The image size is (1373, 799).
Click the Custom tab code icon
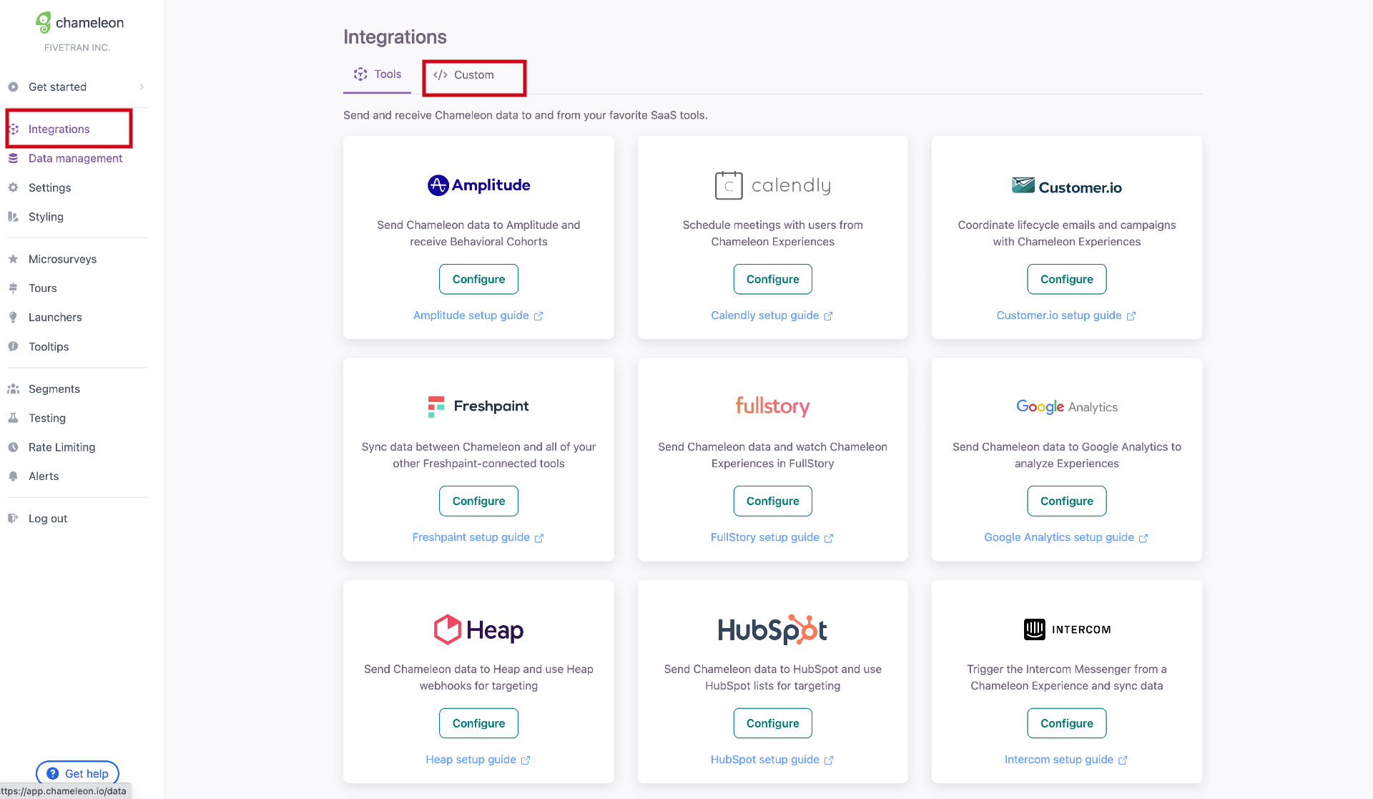click(x=440, y=75)
